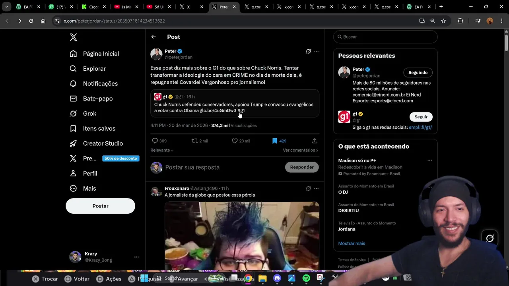The image size is (509, 286).
Task: Share the post via share icon
Action: tap(315, 141)
